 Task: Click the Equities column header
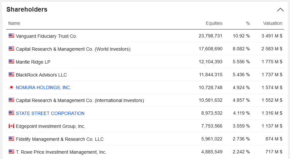[x=214, y=23]
